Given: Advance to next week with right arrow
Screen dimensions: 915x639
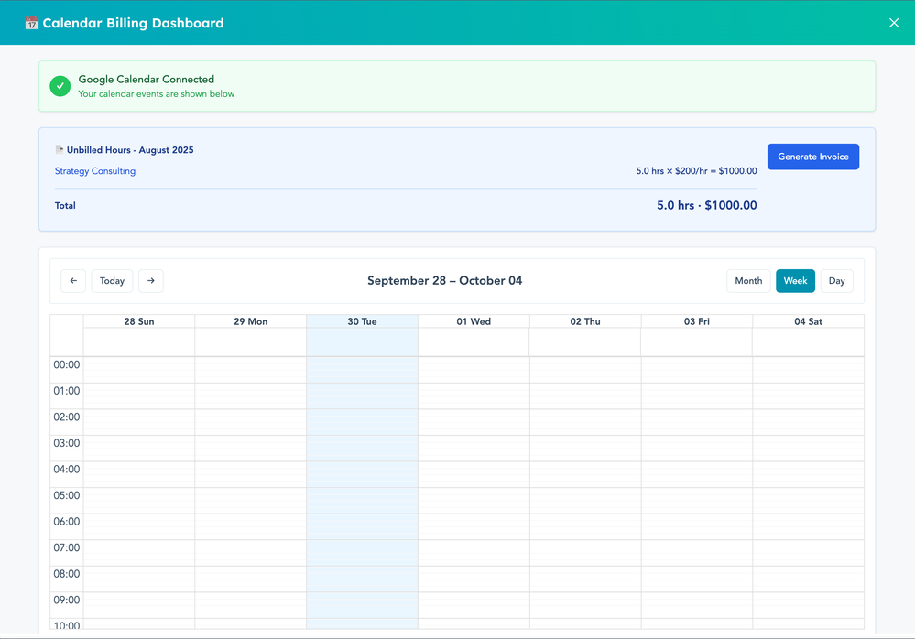Looking at the screenshot, I should click(x=151, y=281).
